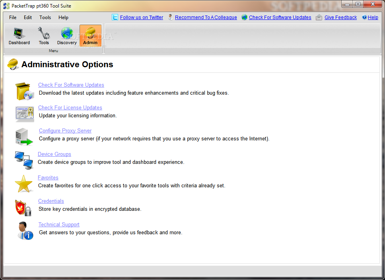Open Check For Software Updates in options list
The image size is (385, 280).
pos(71,85)
